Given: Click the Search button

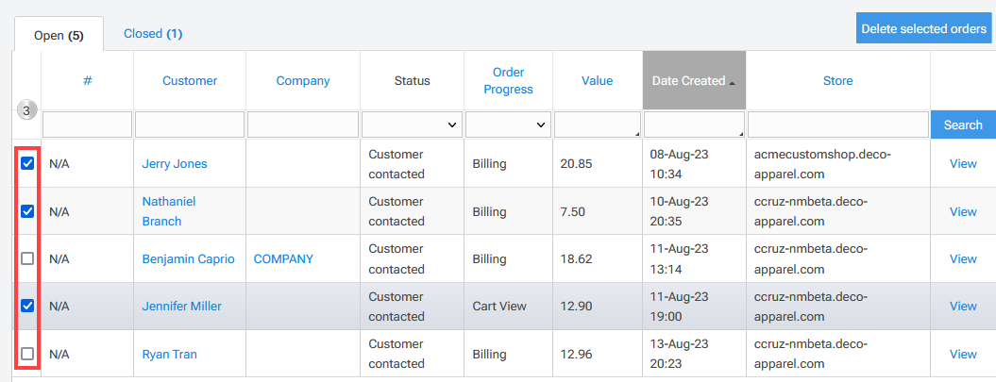Looking at the screenshot, I should pos(963,125).
